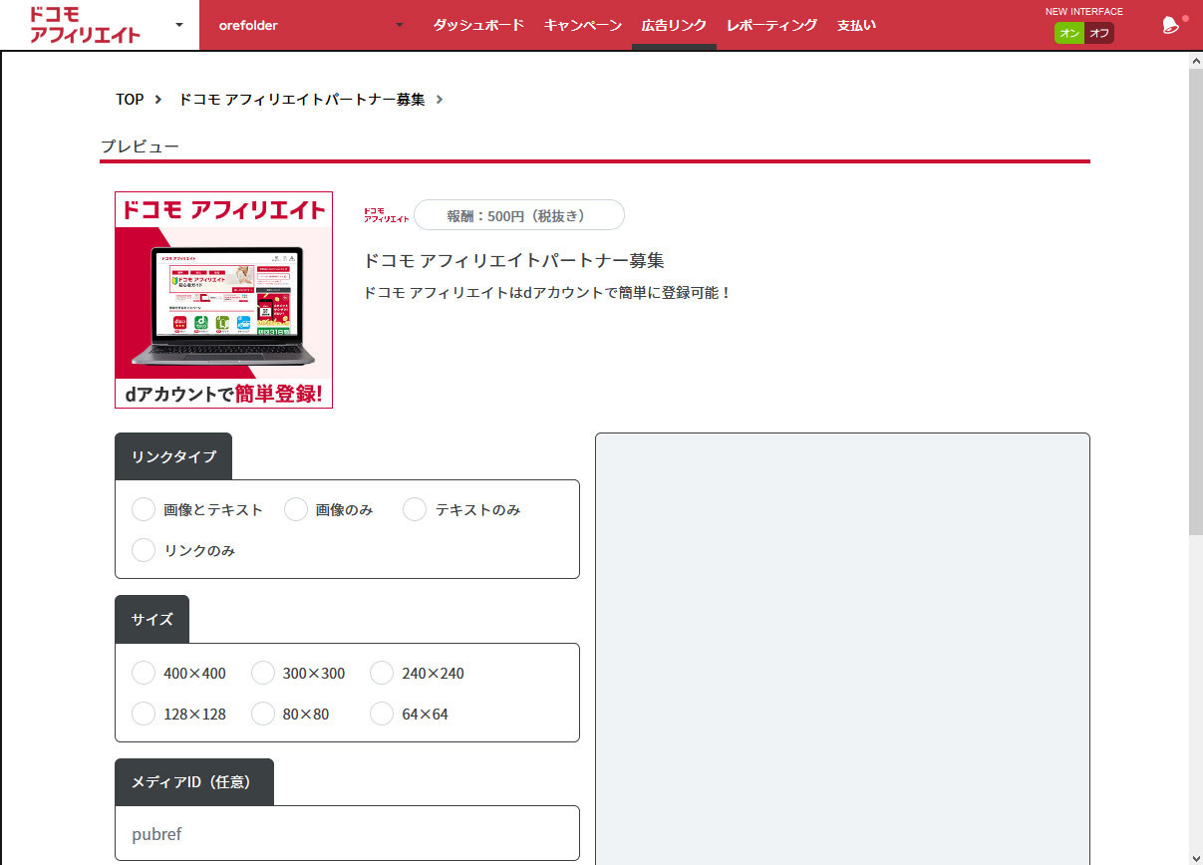This screenshot has height=865, width=1203.
Task: Click the NEW INTERFACE label
Action: [1084, 12]
